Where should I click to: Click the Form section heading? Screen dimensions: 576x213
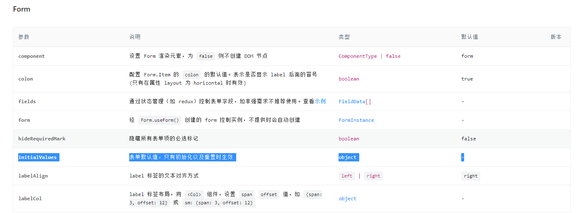click(x=21, y=9)
